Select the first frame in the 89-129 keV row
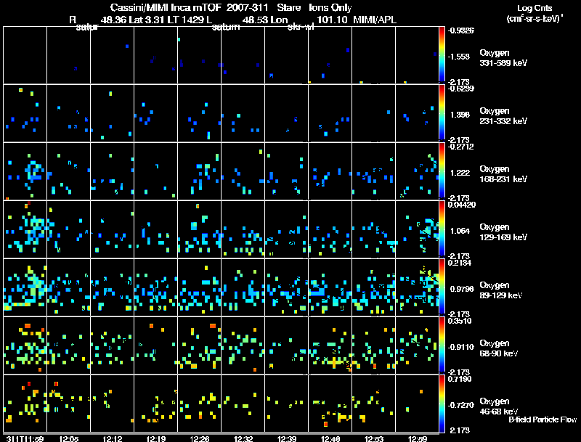This screenshot has height=442, width=581. pyautogui.click(x=25, y=286)
